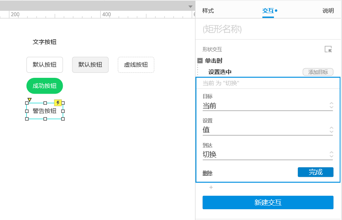Open the 目标 dropdown showing 当前
The height and width of the screenshot is (220, 342).
[x=268, y=106]
